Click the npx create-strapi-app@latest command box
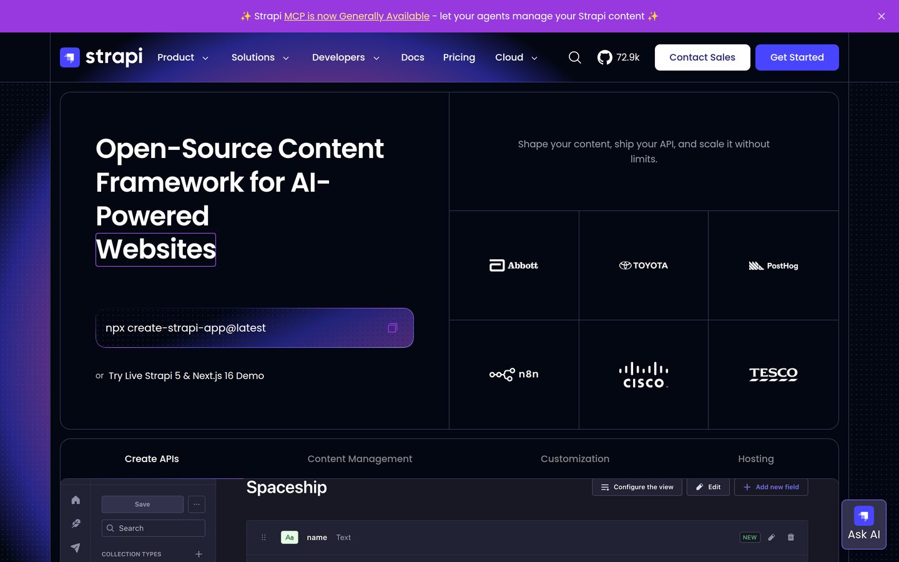The width and height of the screenshot is (899, 562). pyautogui.click(x=255, y=328)
